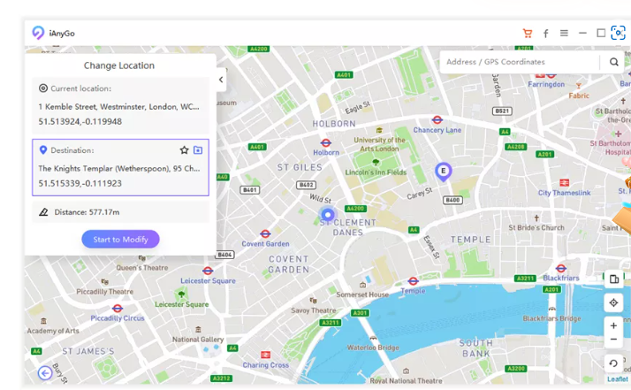Add destination to favorites star
Image resolution: width=631 pixels, height=390 pixels.
[x=185, y=150]
